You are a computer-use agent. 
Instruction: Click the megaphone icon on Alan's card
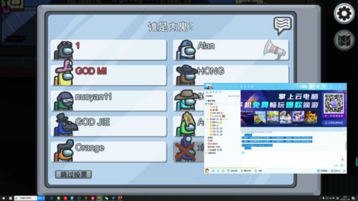tap(274, 50)
